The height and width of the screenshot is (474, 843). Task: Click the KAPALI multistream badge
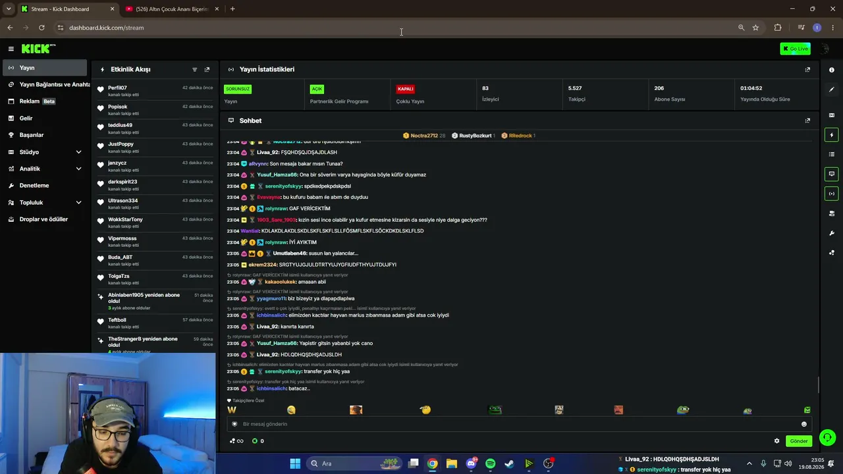pos(405,89)
